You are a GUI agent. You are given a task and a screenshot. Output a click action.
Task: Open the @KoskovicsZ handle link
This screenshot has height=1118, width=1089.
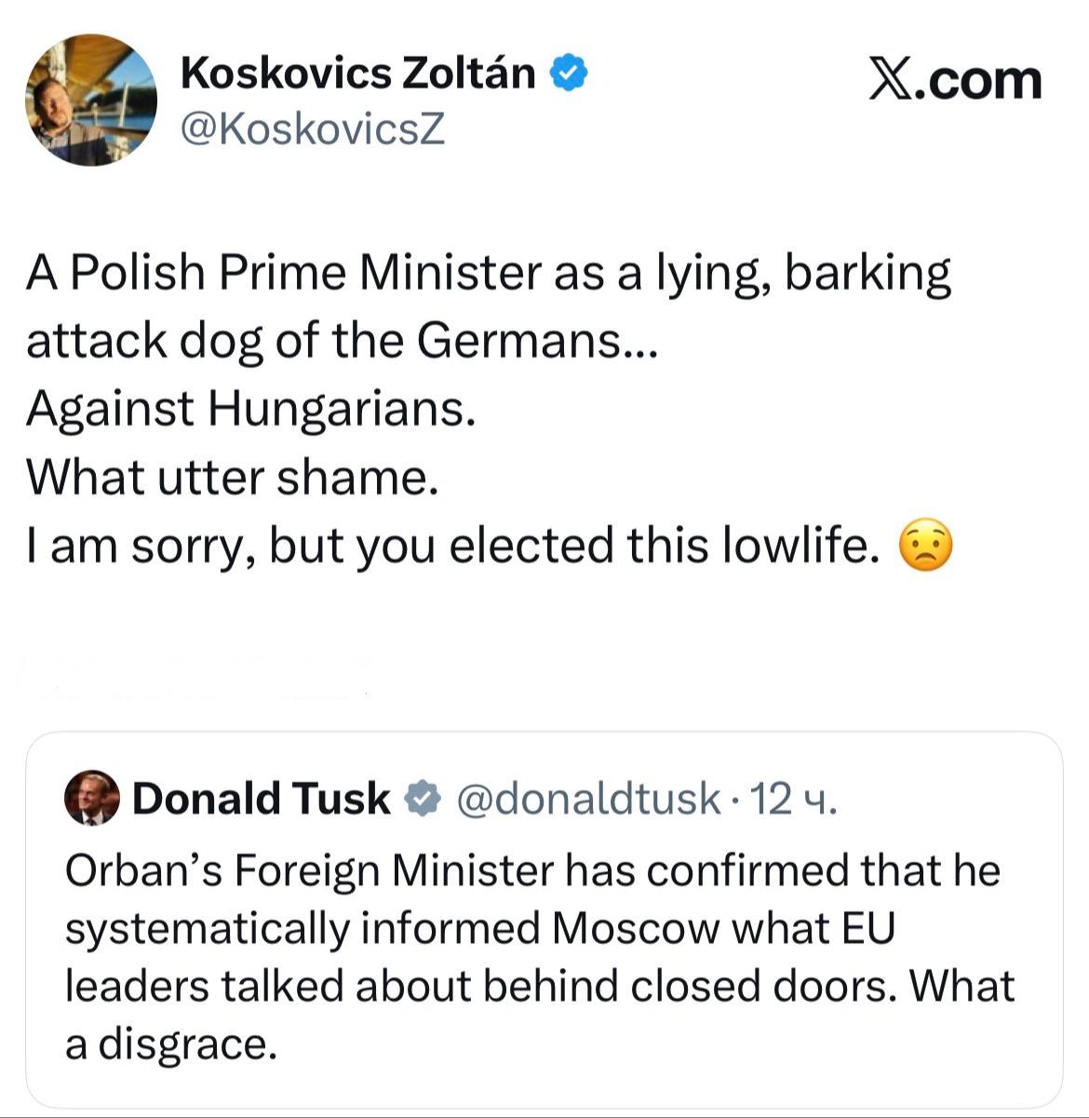(x=312, y=129)
